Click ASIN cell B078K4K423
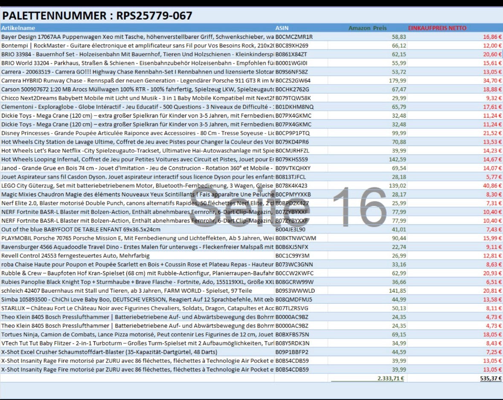 [291, 186]
